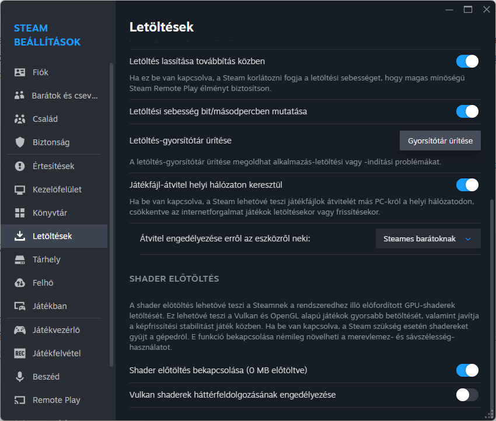Turn off Shader előtöltés bekapcsolása switch
Viewport: 496px width, 421px height.
(x=467, y=370)
